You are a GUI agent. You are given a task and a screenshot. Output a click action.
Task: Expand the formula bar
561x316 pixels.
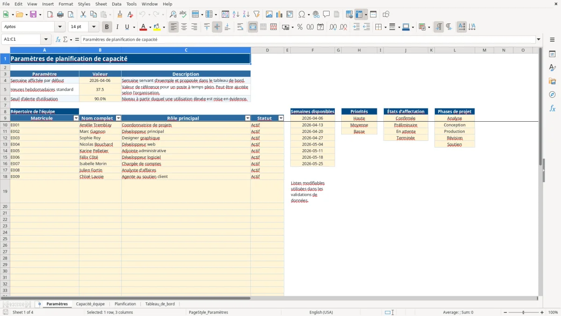(x=539, y=39)
